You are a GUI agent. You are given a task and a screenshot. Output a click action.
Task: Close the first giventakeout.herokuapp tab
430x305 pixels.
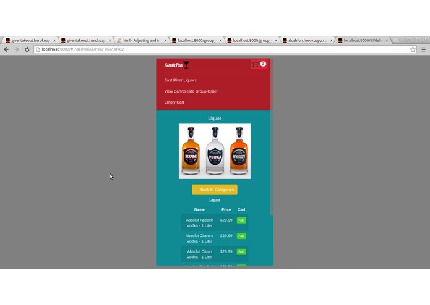click(54, 41)
